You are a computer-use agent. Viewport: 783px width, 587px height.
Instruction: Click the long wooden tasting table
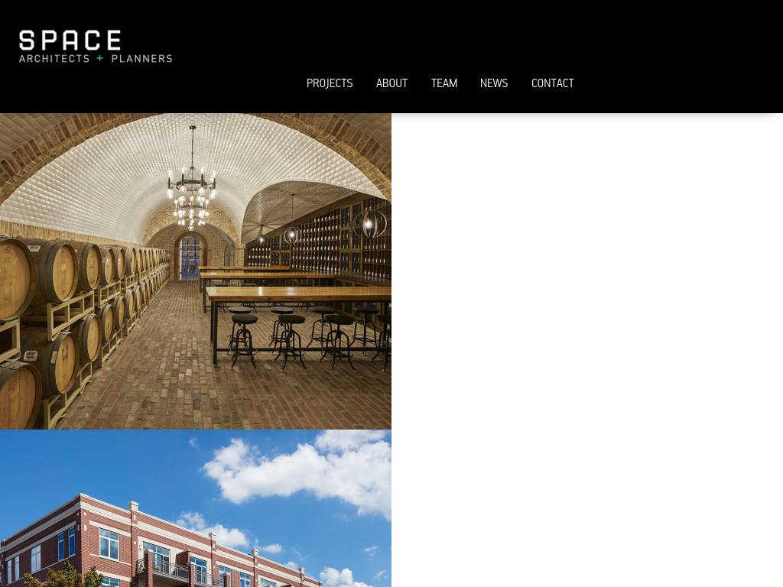(298, 293)
